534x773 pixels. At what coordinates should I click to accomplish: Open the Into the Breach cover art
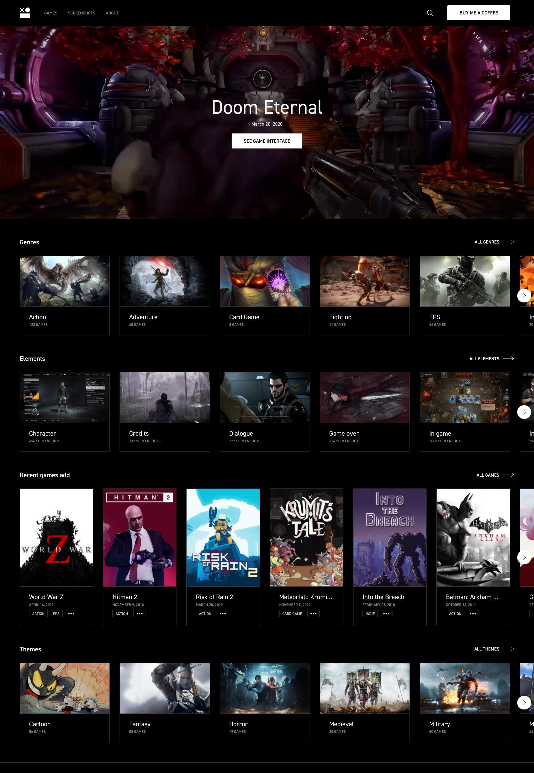tap(390, 537)
